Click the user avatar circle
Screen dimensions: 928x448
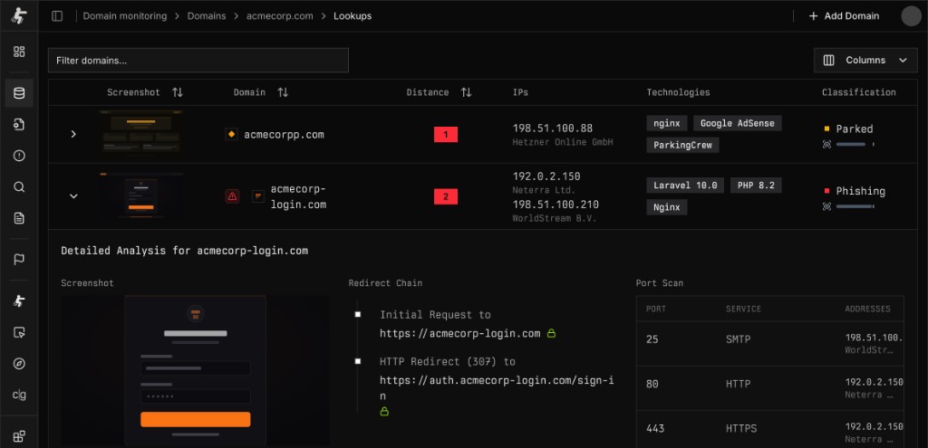(x=912, y=16)
